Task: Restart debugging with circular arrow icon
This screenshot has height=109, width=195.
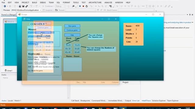Action: pyautogui.click(x=87, y=6)
